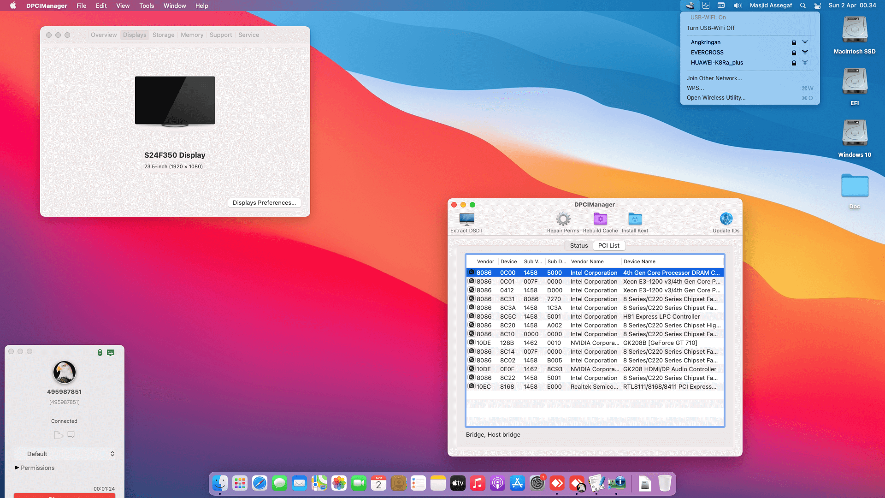Open the File menu
The image size is (885, 498).
(81, 6)
